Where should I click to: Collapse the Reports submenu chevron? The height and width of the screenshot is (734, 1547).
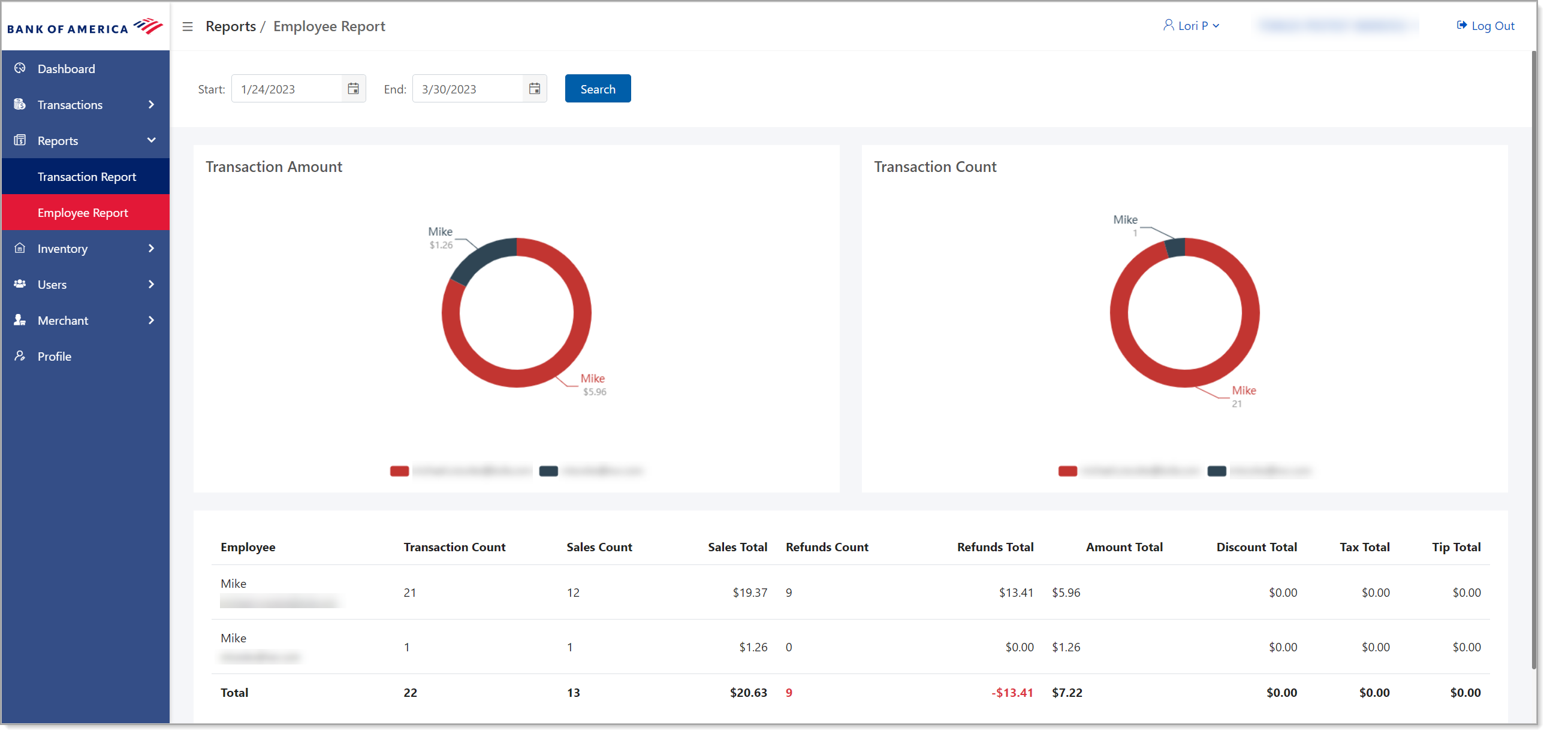coord(151,140)
